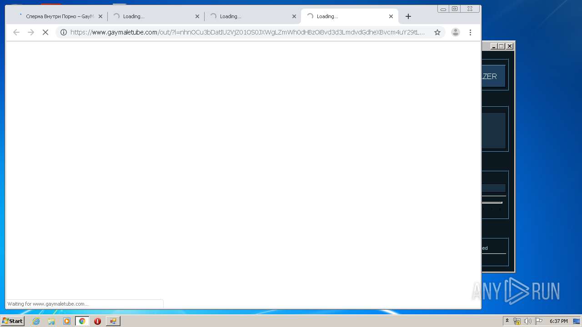582x327 pixels.
Task: View site information icon in address bar
Action: pyautogui.click(x=64, y=32)
